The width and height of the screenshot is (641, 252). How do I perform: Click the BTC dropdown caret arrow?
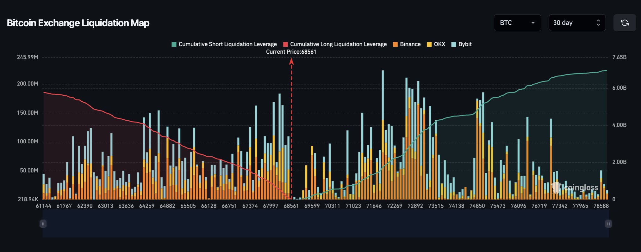click(533, 23)
